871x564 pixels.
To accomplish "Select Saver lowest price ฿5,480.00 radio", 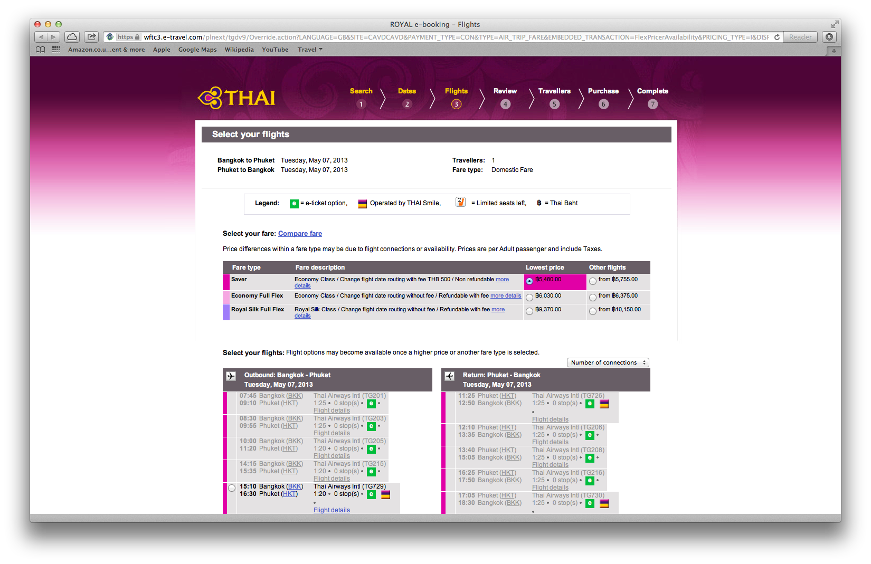I will [x=529, y=281].
